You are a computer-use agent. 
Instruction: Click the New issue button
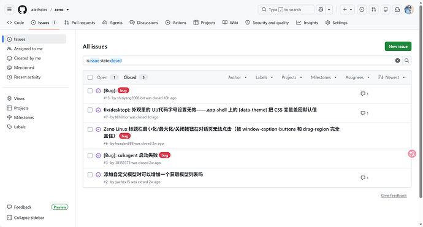[x=398, y=47]
